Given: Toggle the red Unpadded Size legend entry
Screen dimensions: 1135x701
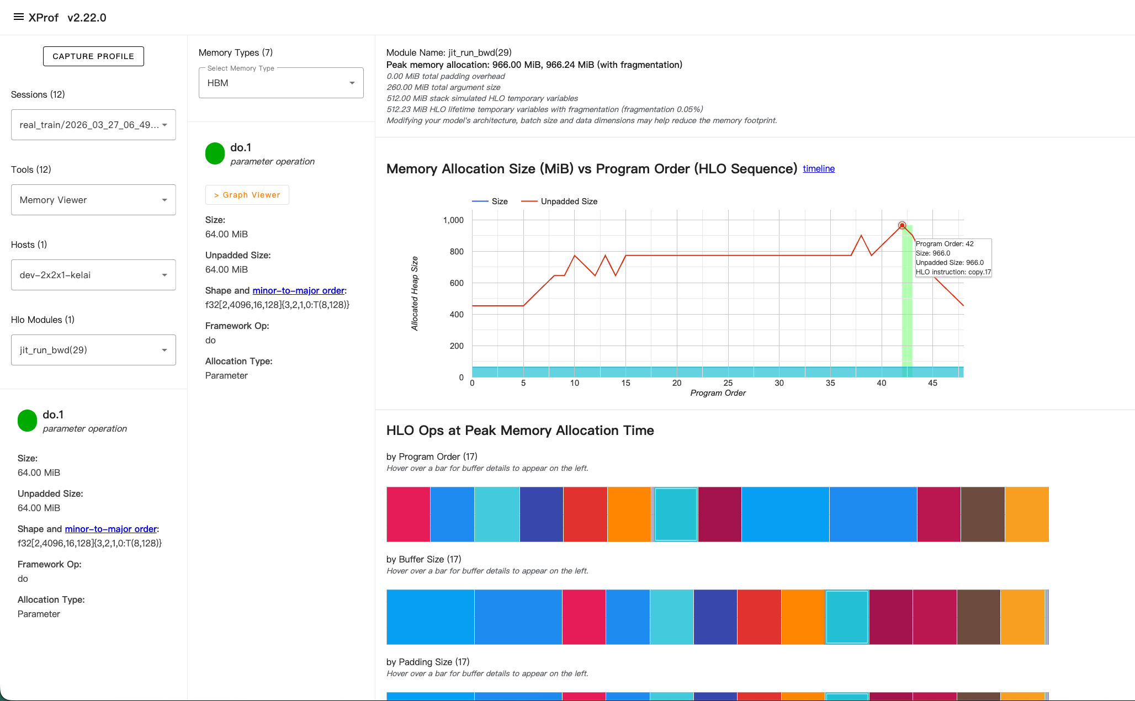Looking at the screenshot, I should [559, 201].
